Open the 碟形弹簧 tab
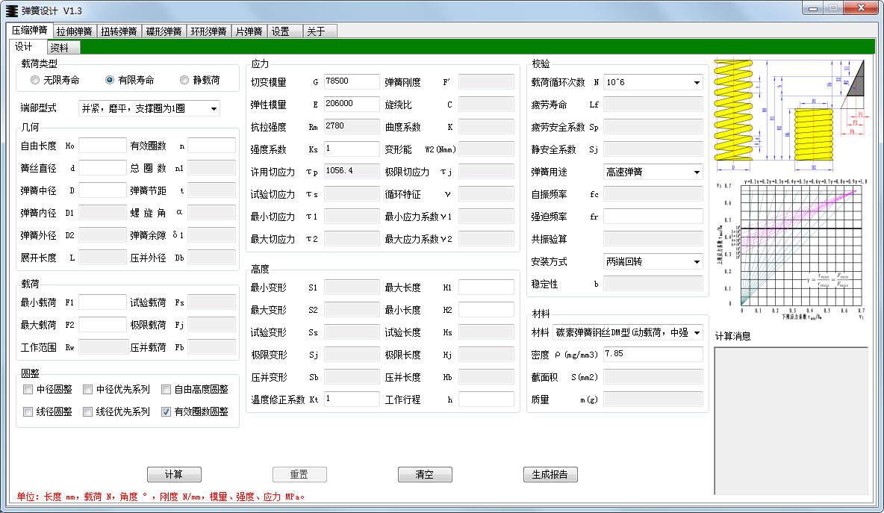 164,31
